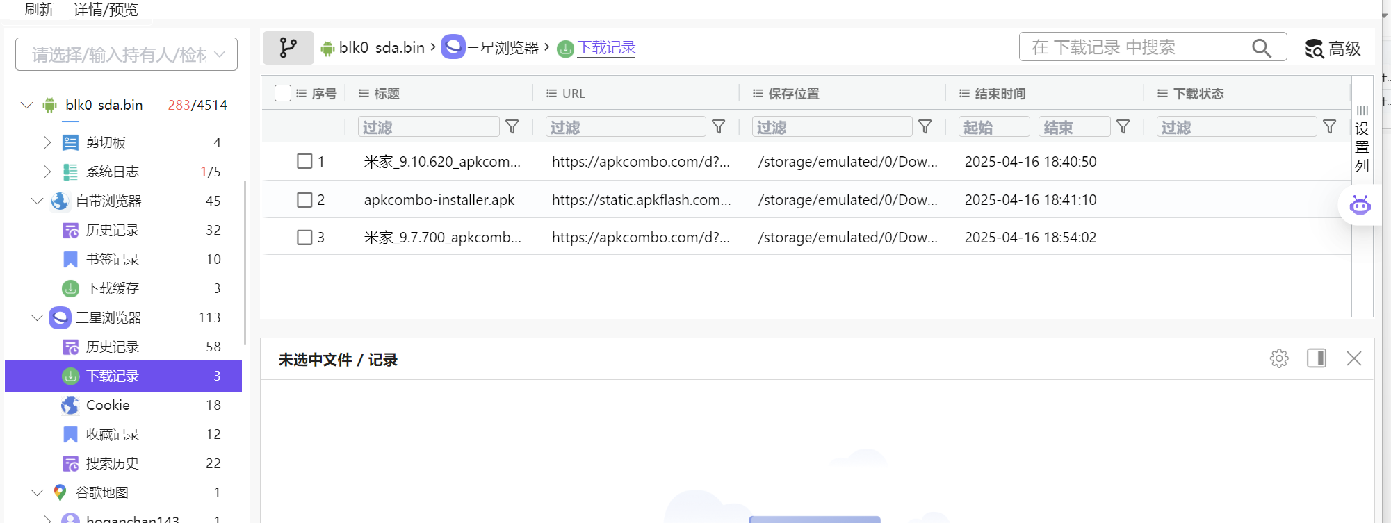
Task: Check the box for row 1
Action: point(304,161)
